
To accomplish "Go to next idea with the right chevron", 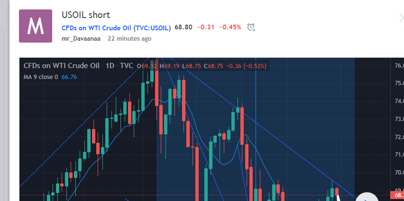I will tap(400, 18).
